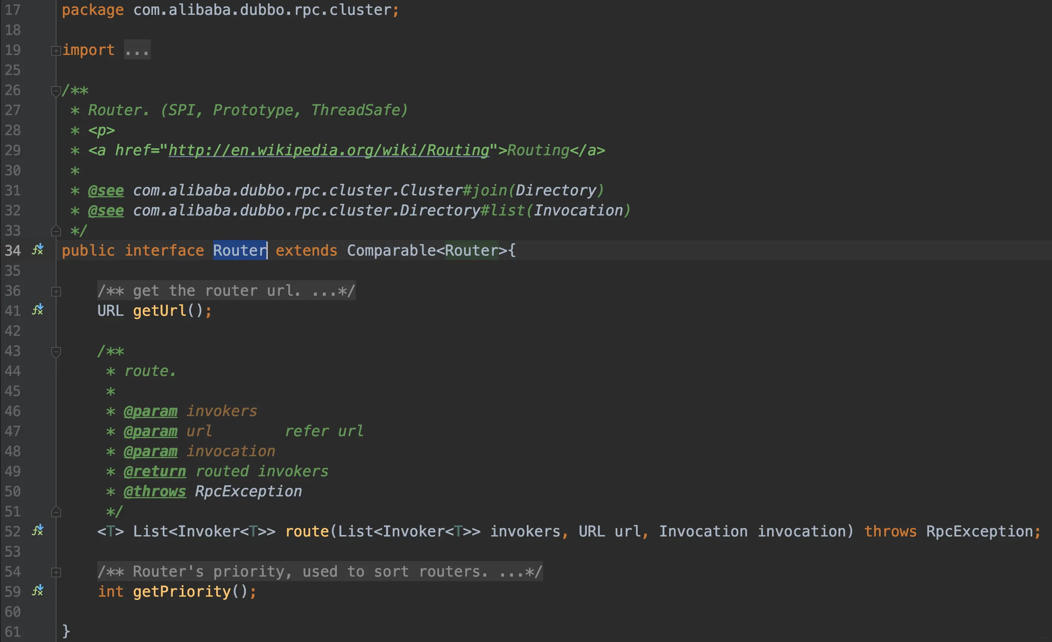This screenshot has width=1052, height=642.
Task: Click implementation gutter icon next to getPriority()
Action: tap(38, 591)
